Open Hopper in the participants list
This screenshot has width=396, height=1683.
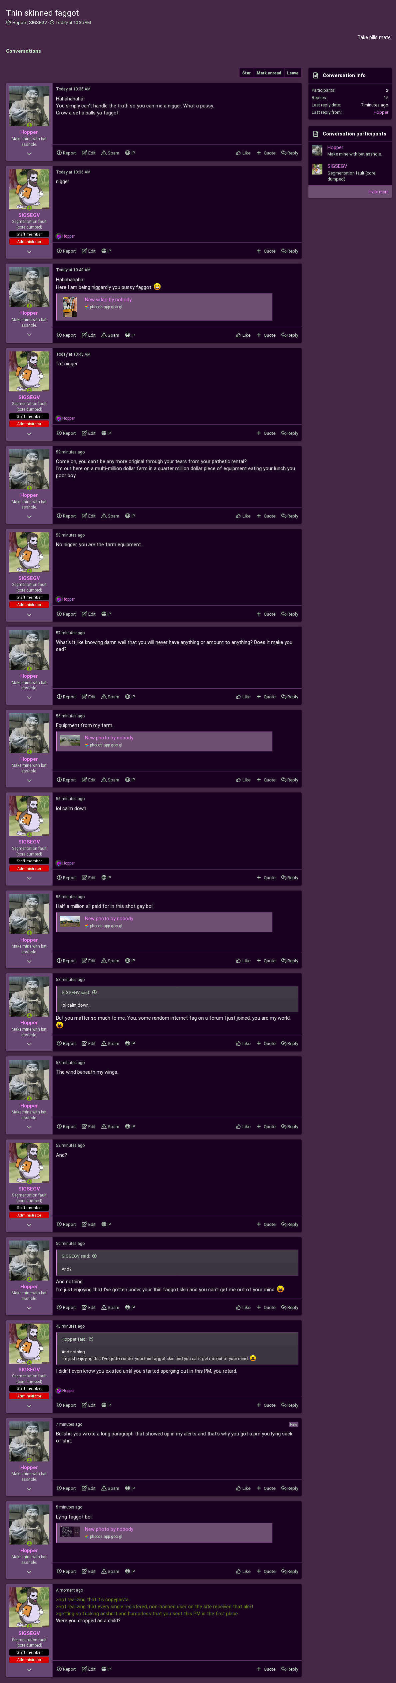click(x=335, y=148)
